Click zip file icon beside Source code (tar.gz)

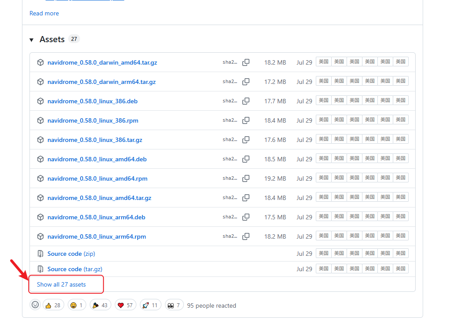point(40,269)
